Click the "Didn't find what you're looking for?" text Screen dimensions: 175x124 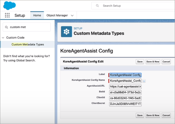tap(26, 56)
